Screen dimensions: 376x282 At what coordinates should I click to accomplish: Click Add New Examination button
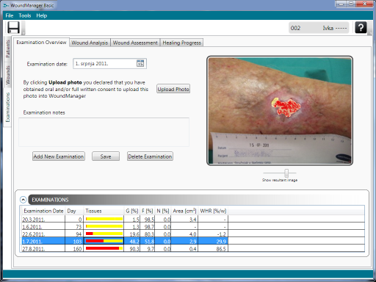point(59,156)
